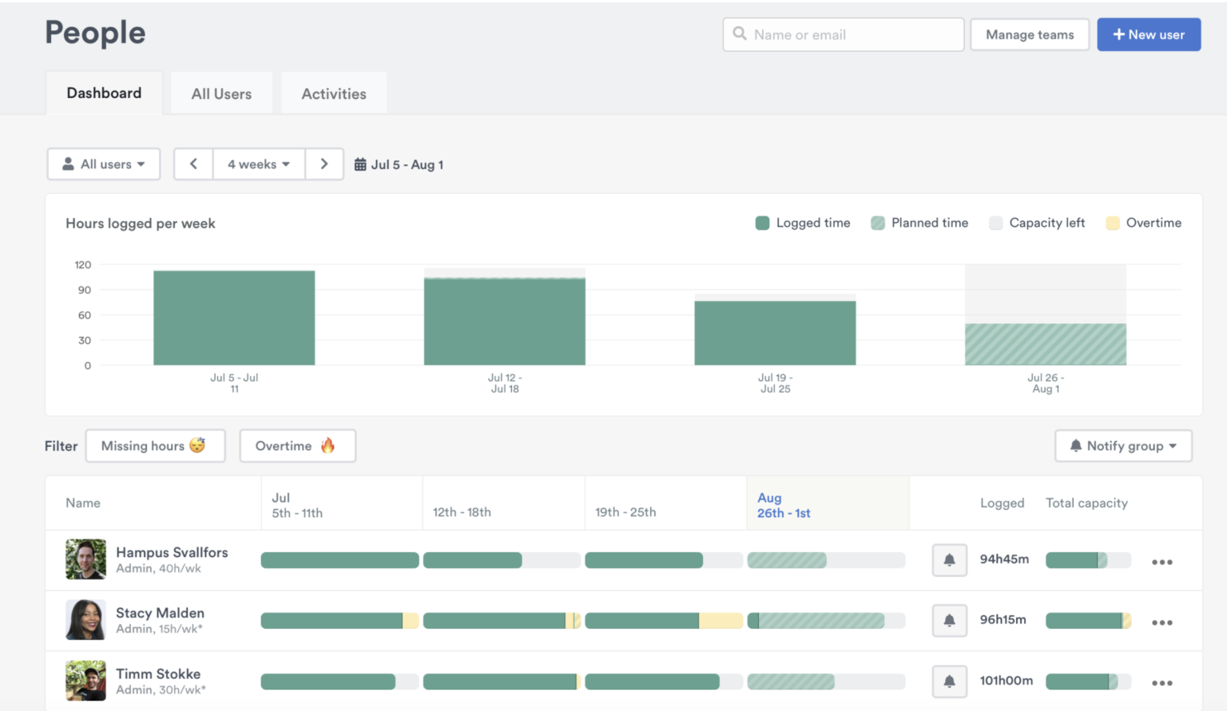
Task: Click Timm Stokke's profile photo
Action: pos(85,681)
